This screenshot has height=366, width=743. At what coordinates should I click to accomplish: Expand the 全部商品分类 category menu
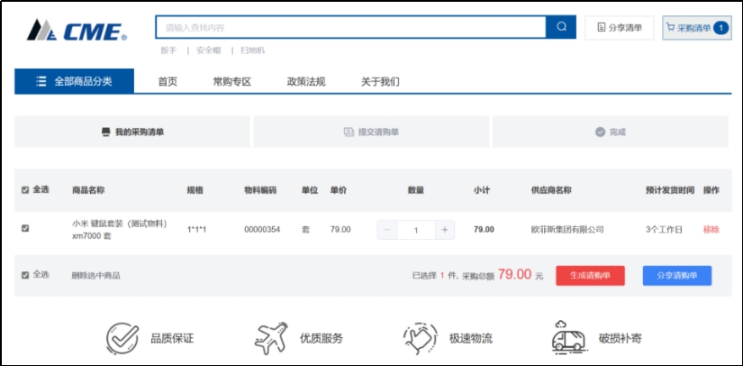(74, 81)
